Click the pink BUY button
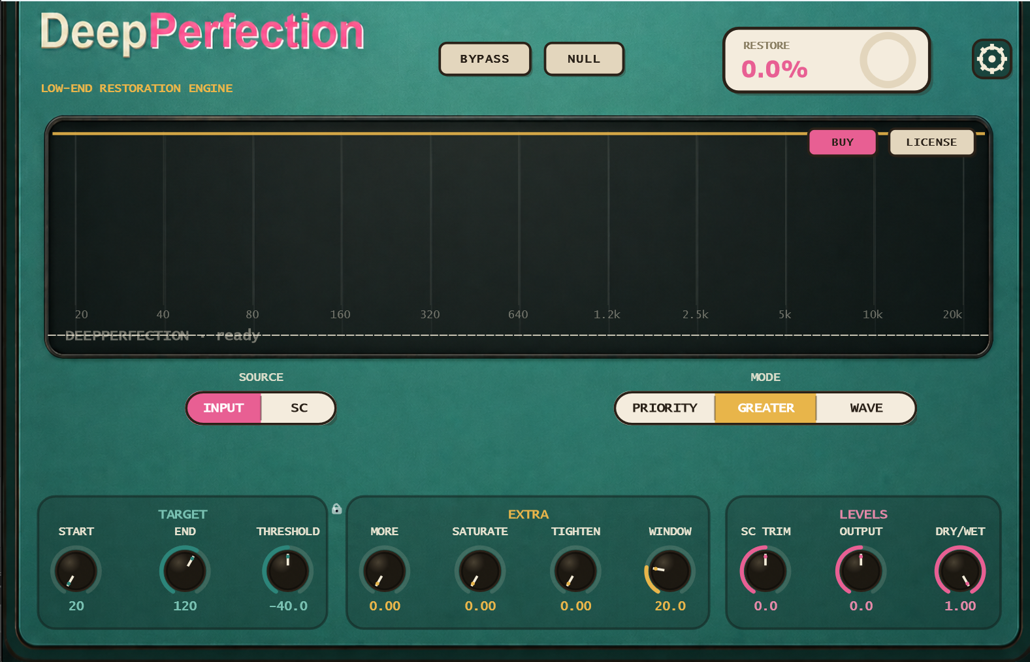 [843, 142]
